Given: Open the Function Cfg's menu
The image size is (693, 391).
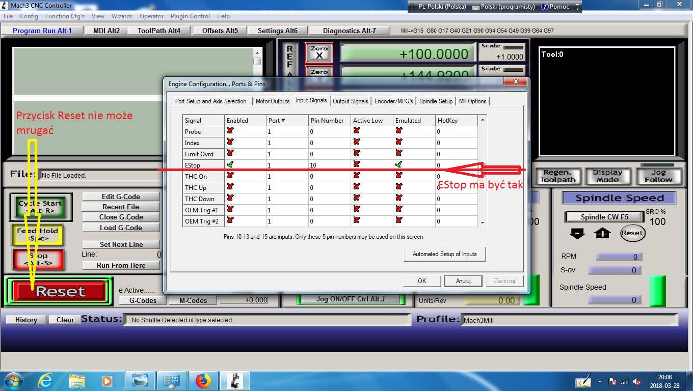Looking at the screenshot, I should 65,16.
